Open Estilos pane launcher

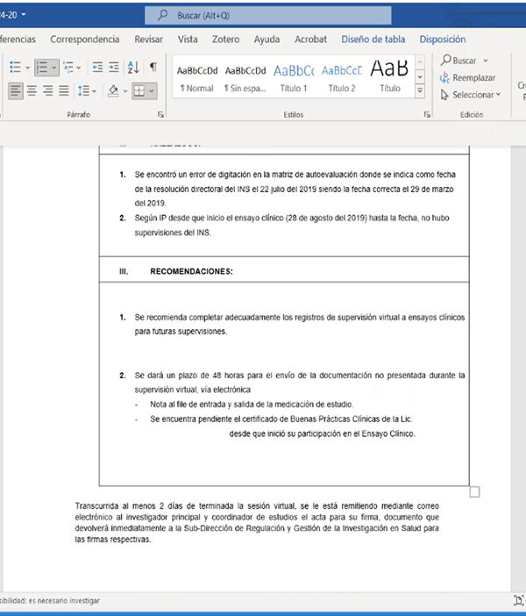[x=427, y=114]
